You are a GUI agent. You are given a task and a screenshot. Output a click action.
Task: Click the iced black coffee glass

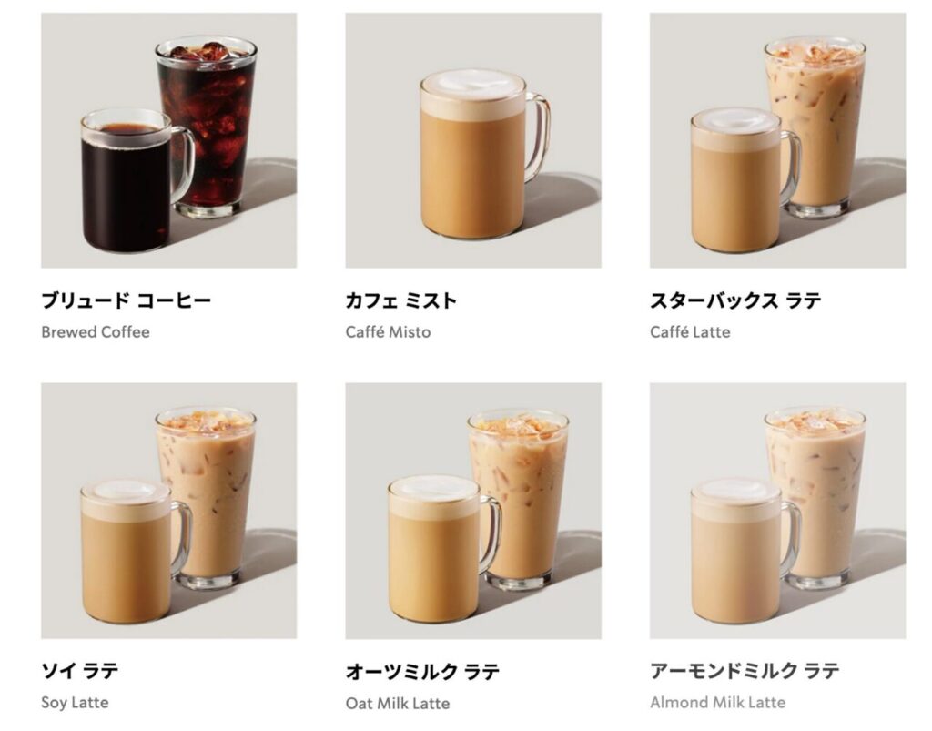(x=207, y=126)
